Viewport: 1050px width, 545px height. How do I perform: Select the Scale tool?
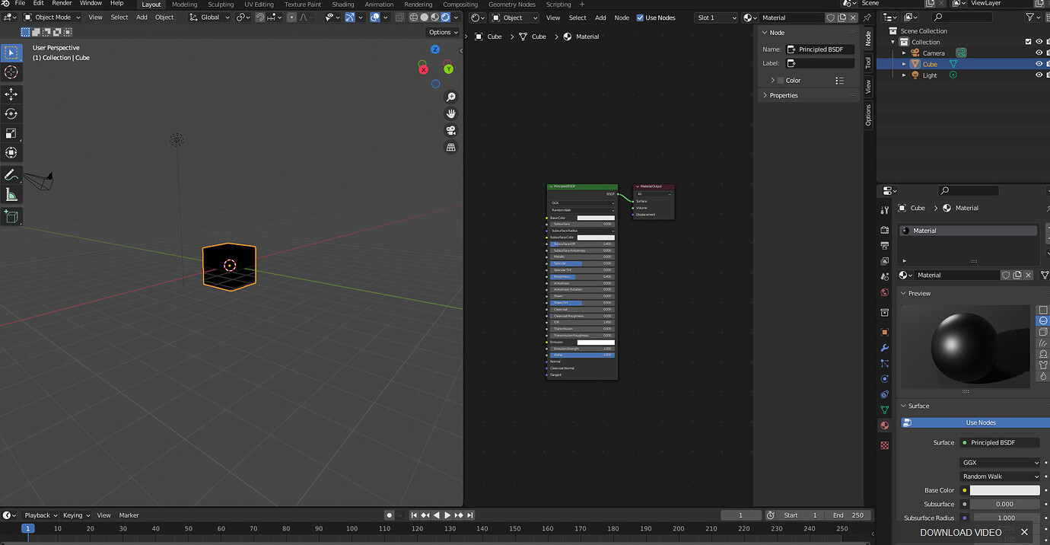[x=11, y=133]
